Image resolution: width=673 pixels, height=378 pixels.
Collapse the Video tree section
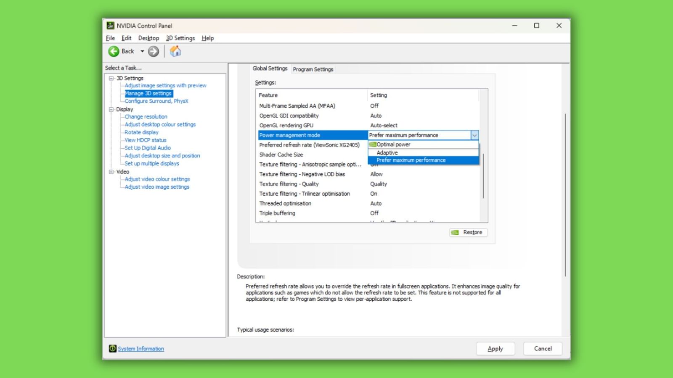pos(111,171)
